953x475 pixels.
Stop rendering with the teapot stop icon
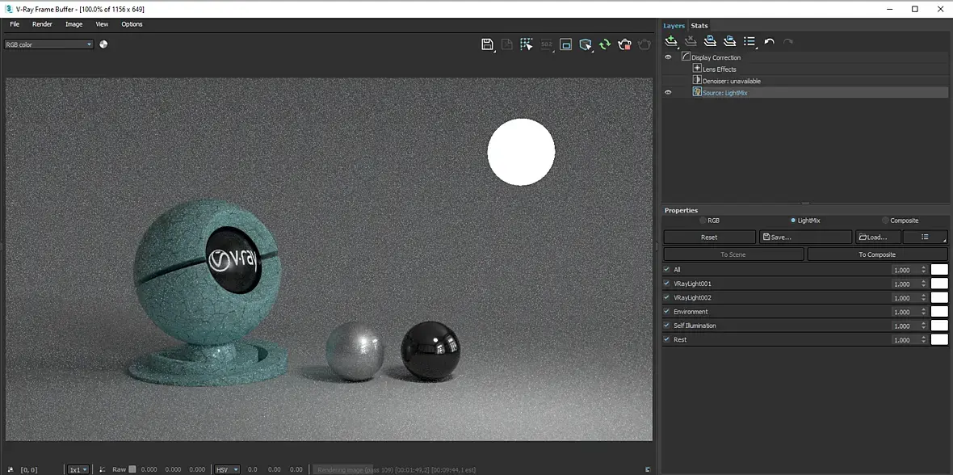coord(624,44)
